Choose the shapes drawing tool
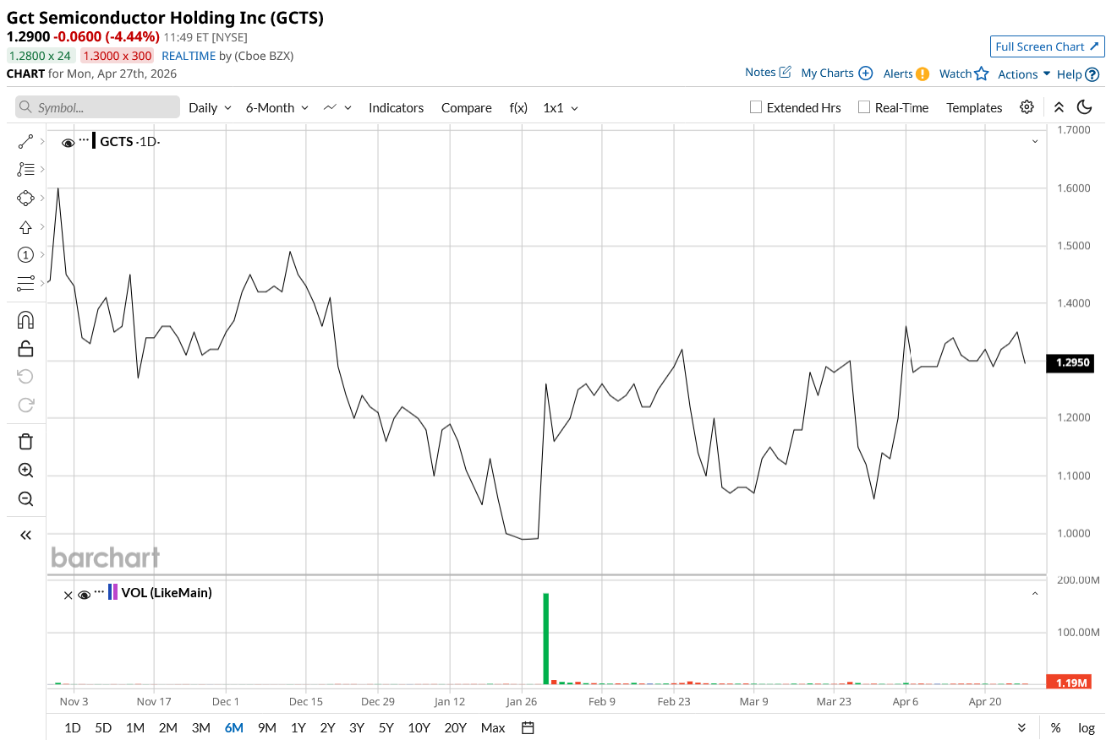The height and width of the screenshot is (740, 1106). click(x=25, y=198)
